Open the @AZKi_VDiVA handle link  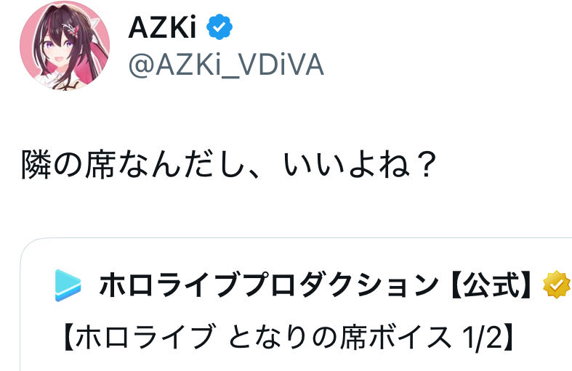click(226, 65)
